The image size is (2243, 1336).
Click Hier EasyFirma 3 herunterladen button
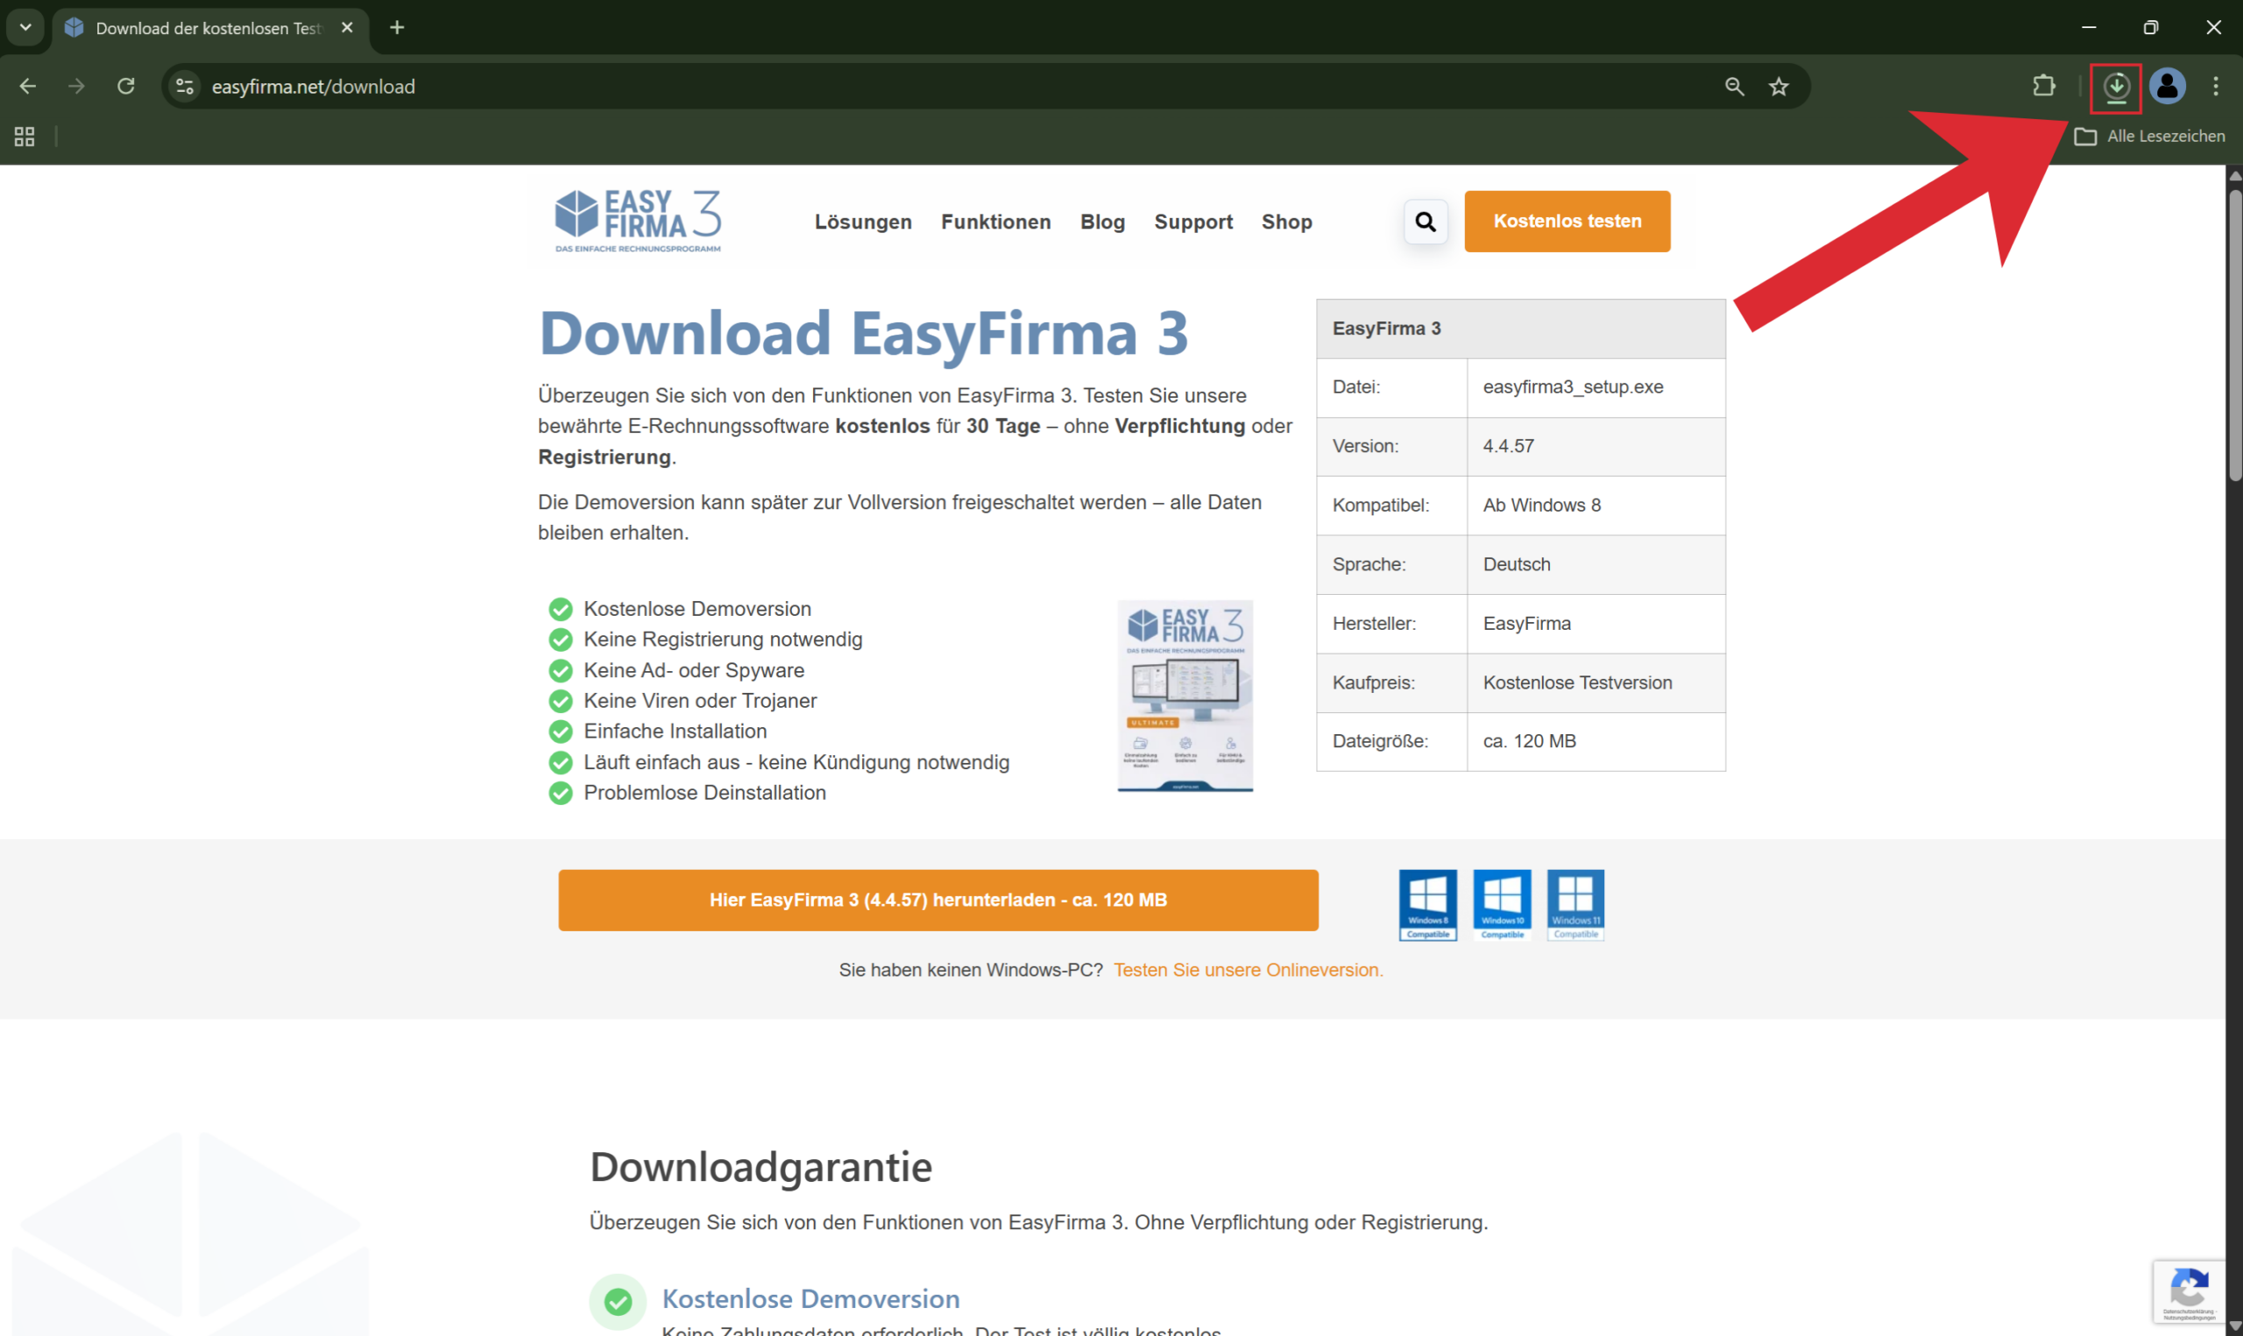(x=938, y=900)
